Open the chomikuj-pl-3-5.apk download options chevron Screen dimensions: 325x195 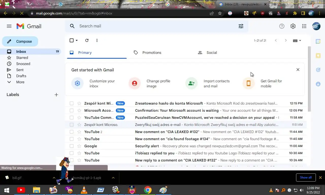pyautogui.click(x=113, y=178)
